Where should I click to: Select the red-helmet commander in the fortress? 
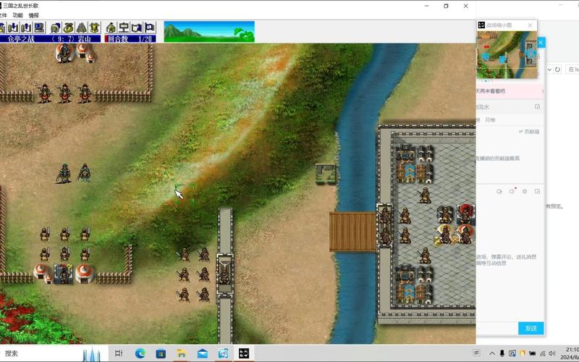click(465, 214)
